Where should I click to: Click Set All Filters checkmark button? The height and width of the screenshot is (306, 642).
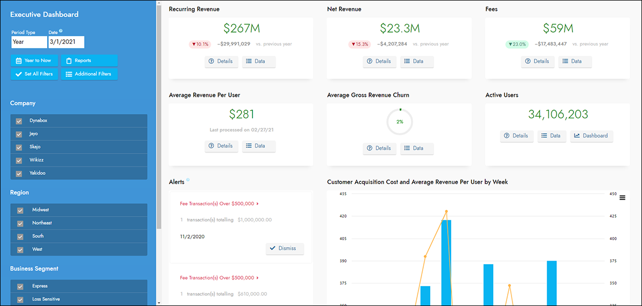point(34,74)
